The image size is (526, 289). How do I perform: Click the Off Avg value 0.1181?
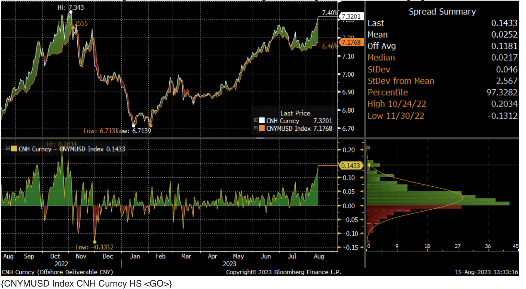[x=504, y=46]
